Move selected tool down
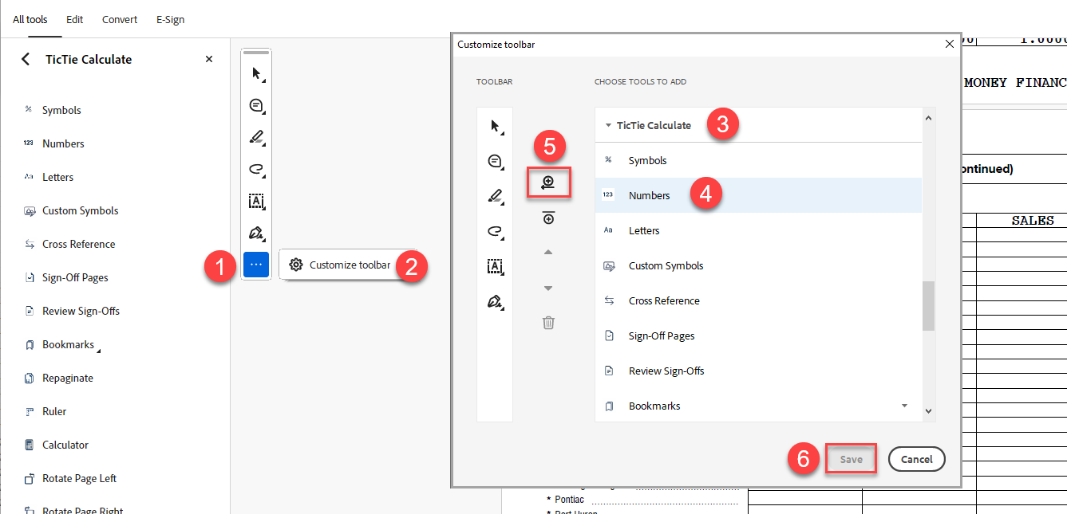The width and height of the screenshot is (1067, 514). [548, 288]
